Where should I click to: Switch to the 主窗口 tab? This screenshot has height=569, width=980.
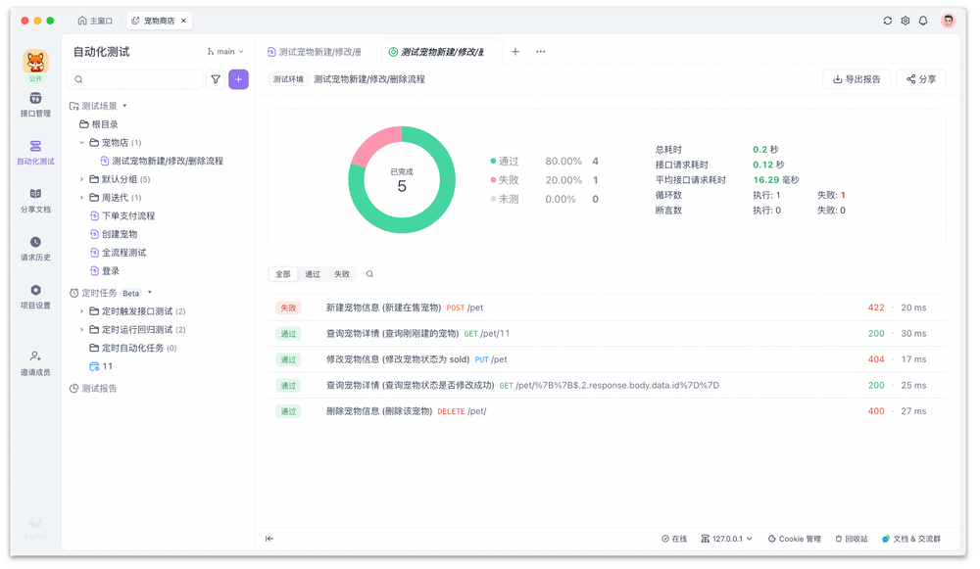tap(96, 20)
